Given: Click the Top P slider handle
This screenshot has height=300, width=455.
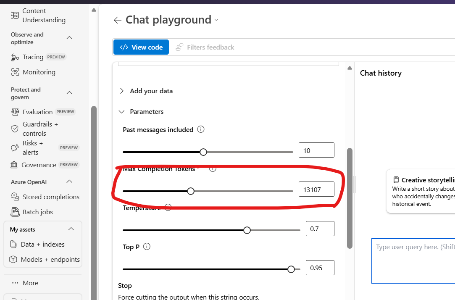Looking at the screenshot, I should (x=291, y=269).
